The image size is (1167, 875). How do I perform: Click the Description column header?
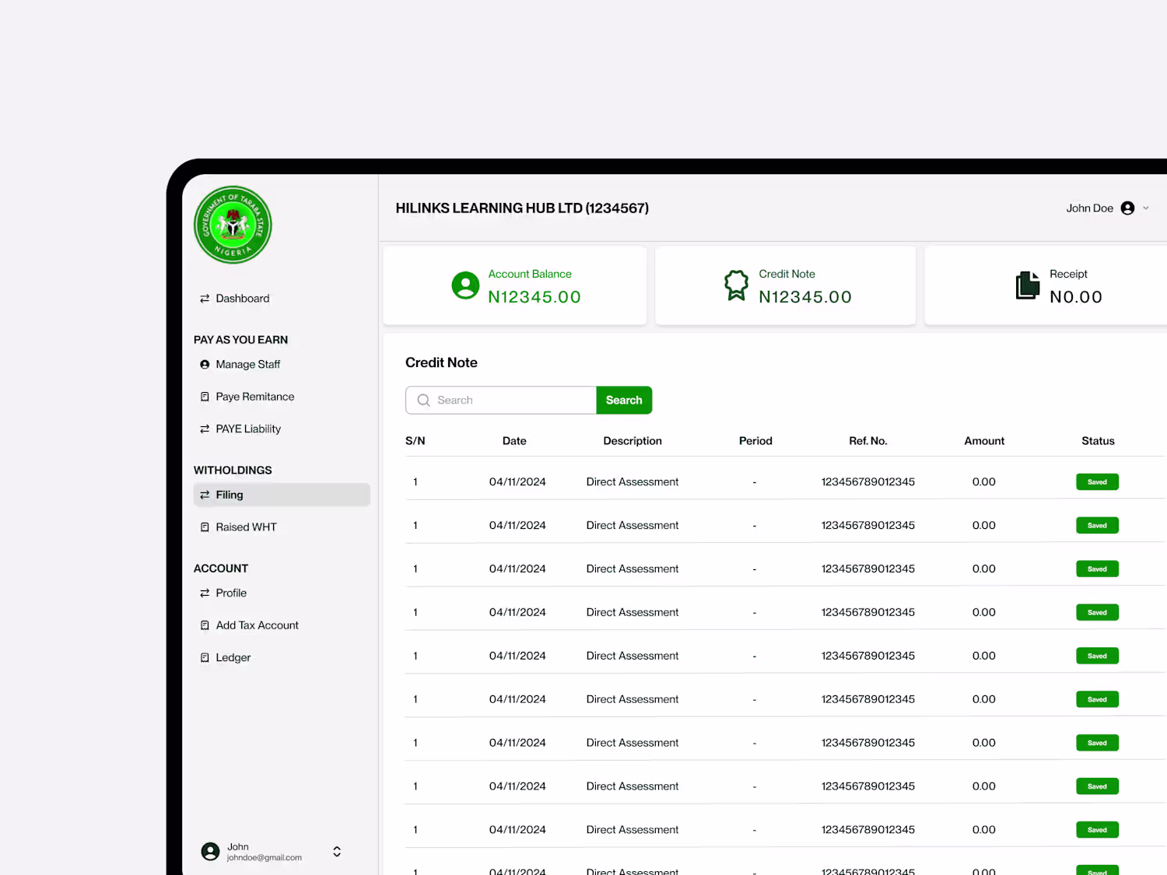tap(633, 441)
